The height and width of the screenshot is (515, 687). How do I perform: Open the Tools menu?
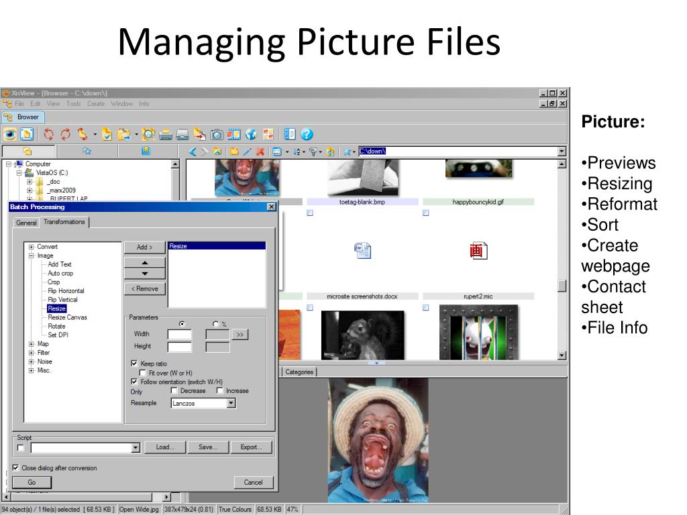(x=74, y=104)
